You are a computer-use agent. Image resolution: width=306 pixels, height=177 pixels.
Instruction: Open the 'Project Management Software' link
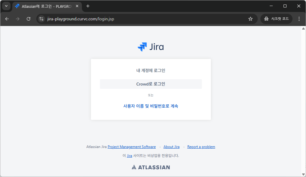click(x=132, y=147)
